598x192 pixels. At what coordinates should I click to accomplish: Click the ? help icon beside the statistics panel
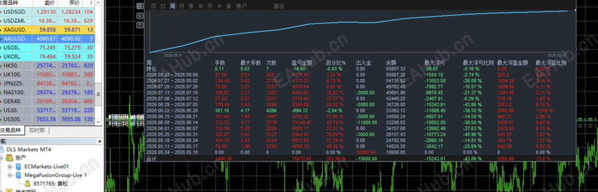point(140,25)
